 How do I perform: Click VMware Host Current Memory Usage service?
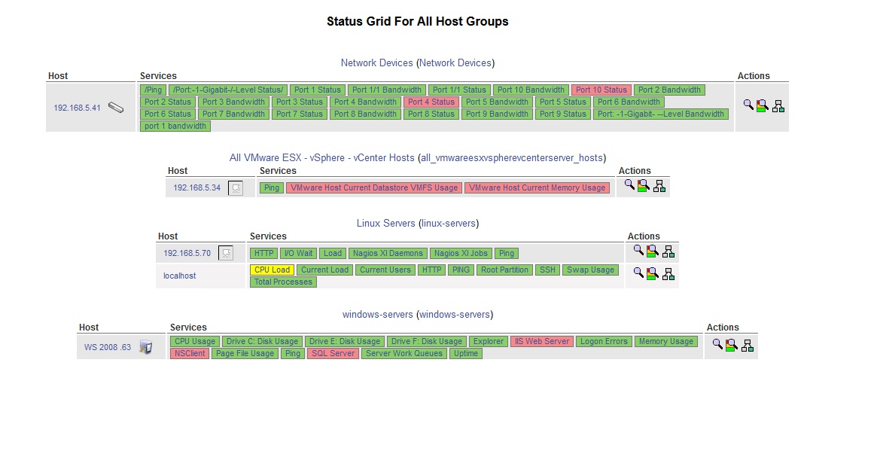coord(537,187)
